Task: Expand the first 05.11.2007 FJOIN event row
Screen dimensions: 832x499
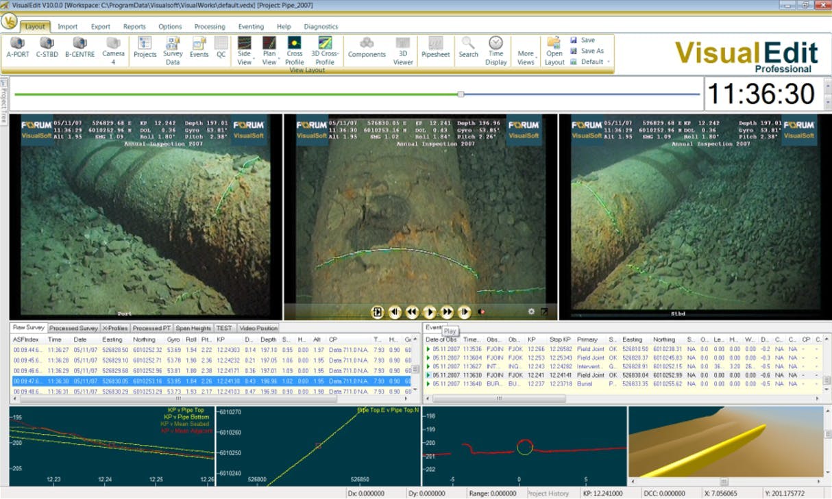Action: click(428, 348)
